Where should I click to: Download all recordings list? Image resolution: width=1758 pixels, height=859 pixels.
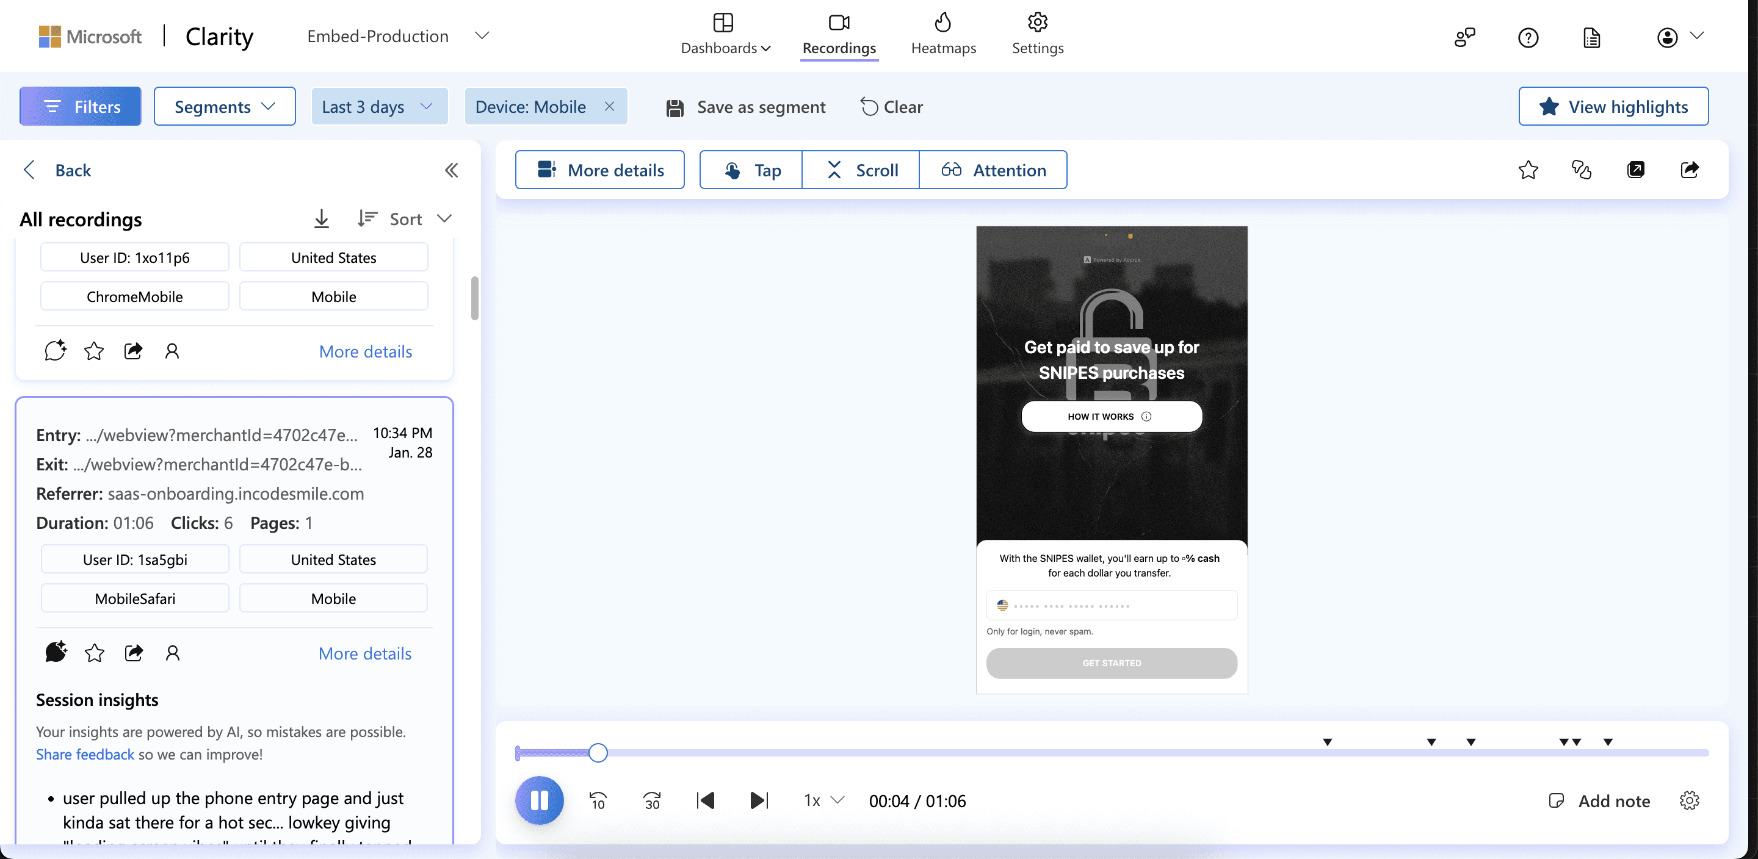[x=322, y=219]
